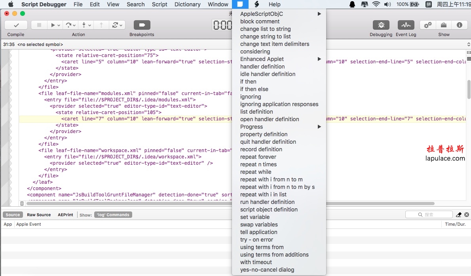
Task: Click the split-pane icon left of the horizontal scrollbar
Action: [x=22, y=204]
